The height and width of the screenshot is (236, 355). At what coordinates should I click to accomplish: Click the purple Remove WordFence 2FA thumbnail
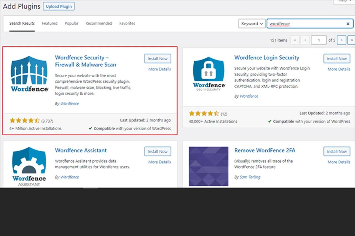coord(209,166)
